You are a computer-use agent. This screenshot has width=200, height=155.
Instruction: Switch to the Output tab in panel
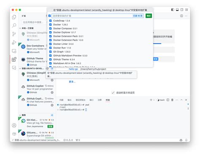70,100
